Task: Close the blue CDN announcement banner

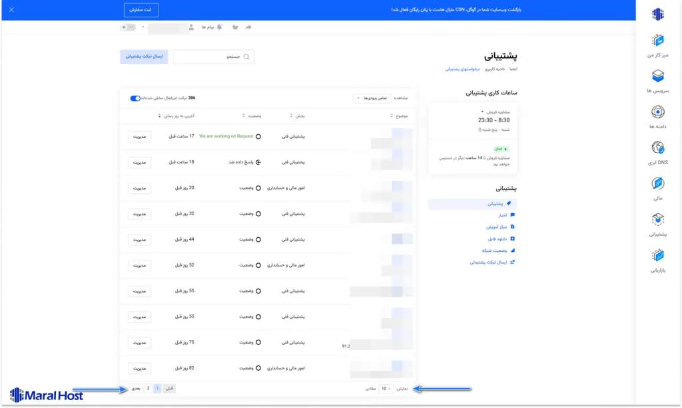Action: click(12, 9)
